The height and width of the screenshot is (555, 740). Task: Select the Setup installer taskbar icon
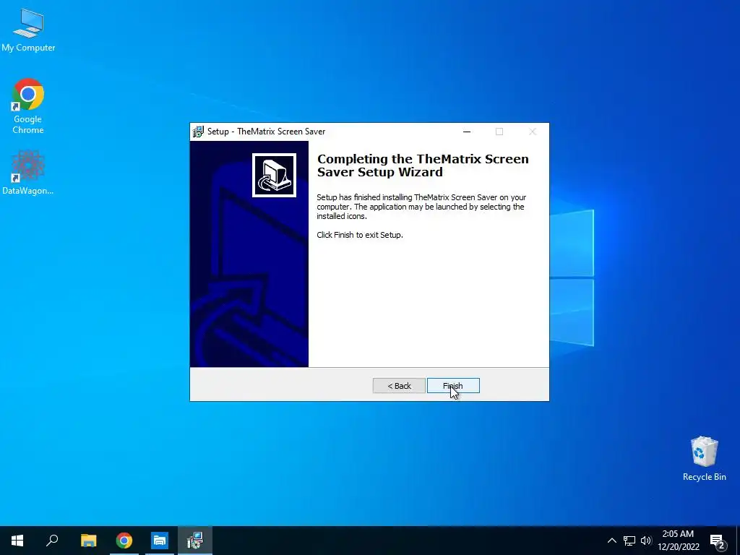click(x=195, y=541)
